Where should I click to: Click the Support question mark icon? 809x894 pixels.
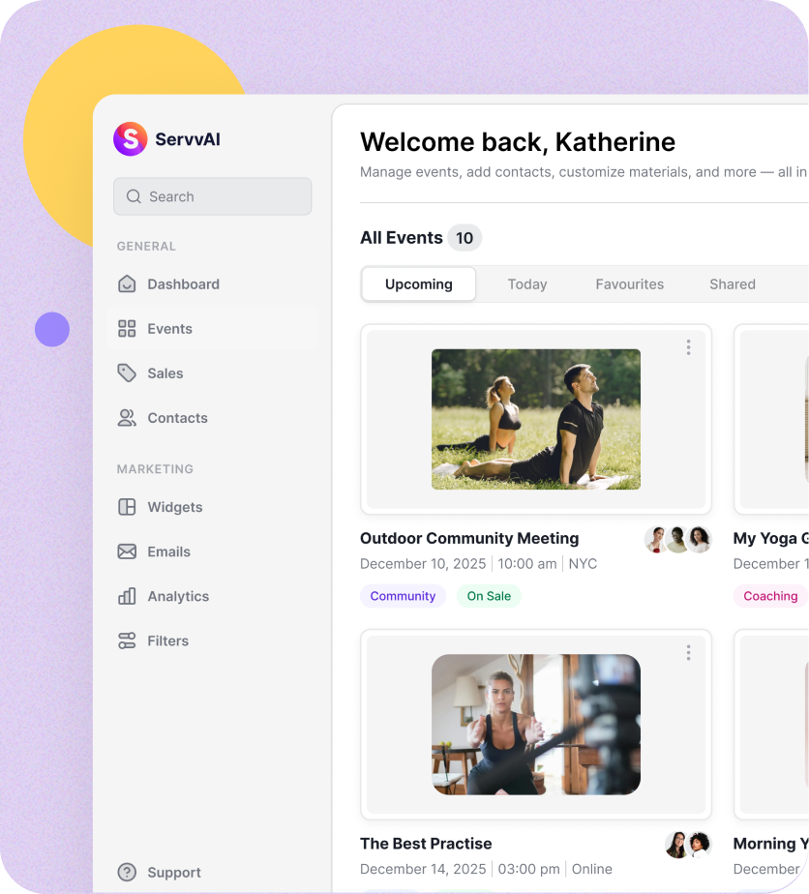point(127,873)
